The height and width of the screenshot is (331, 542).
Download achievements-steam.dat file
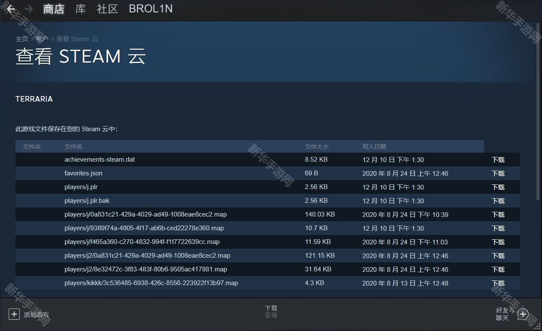point(498,160)
